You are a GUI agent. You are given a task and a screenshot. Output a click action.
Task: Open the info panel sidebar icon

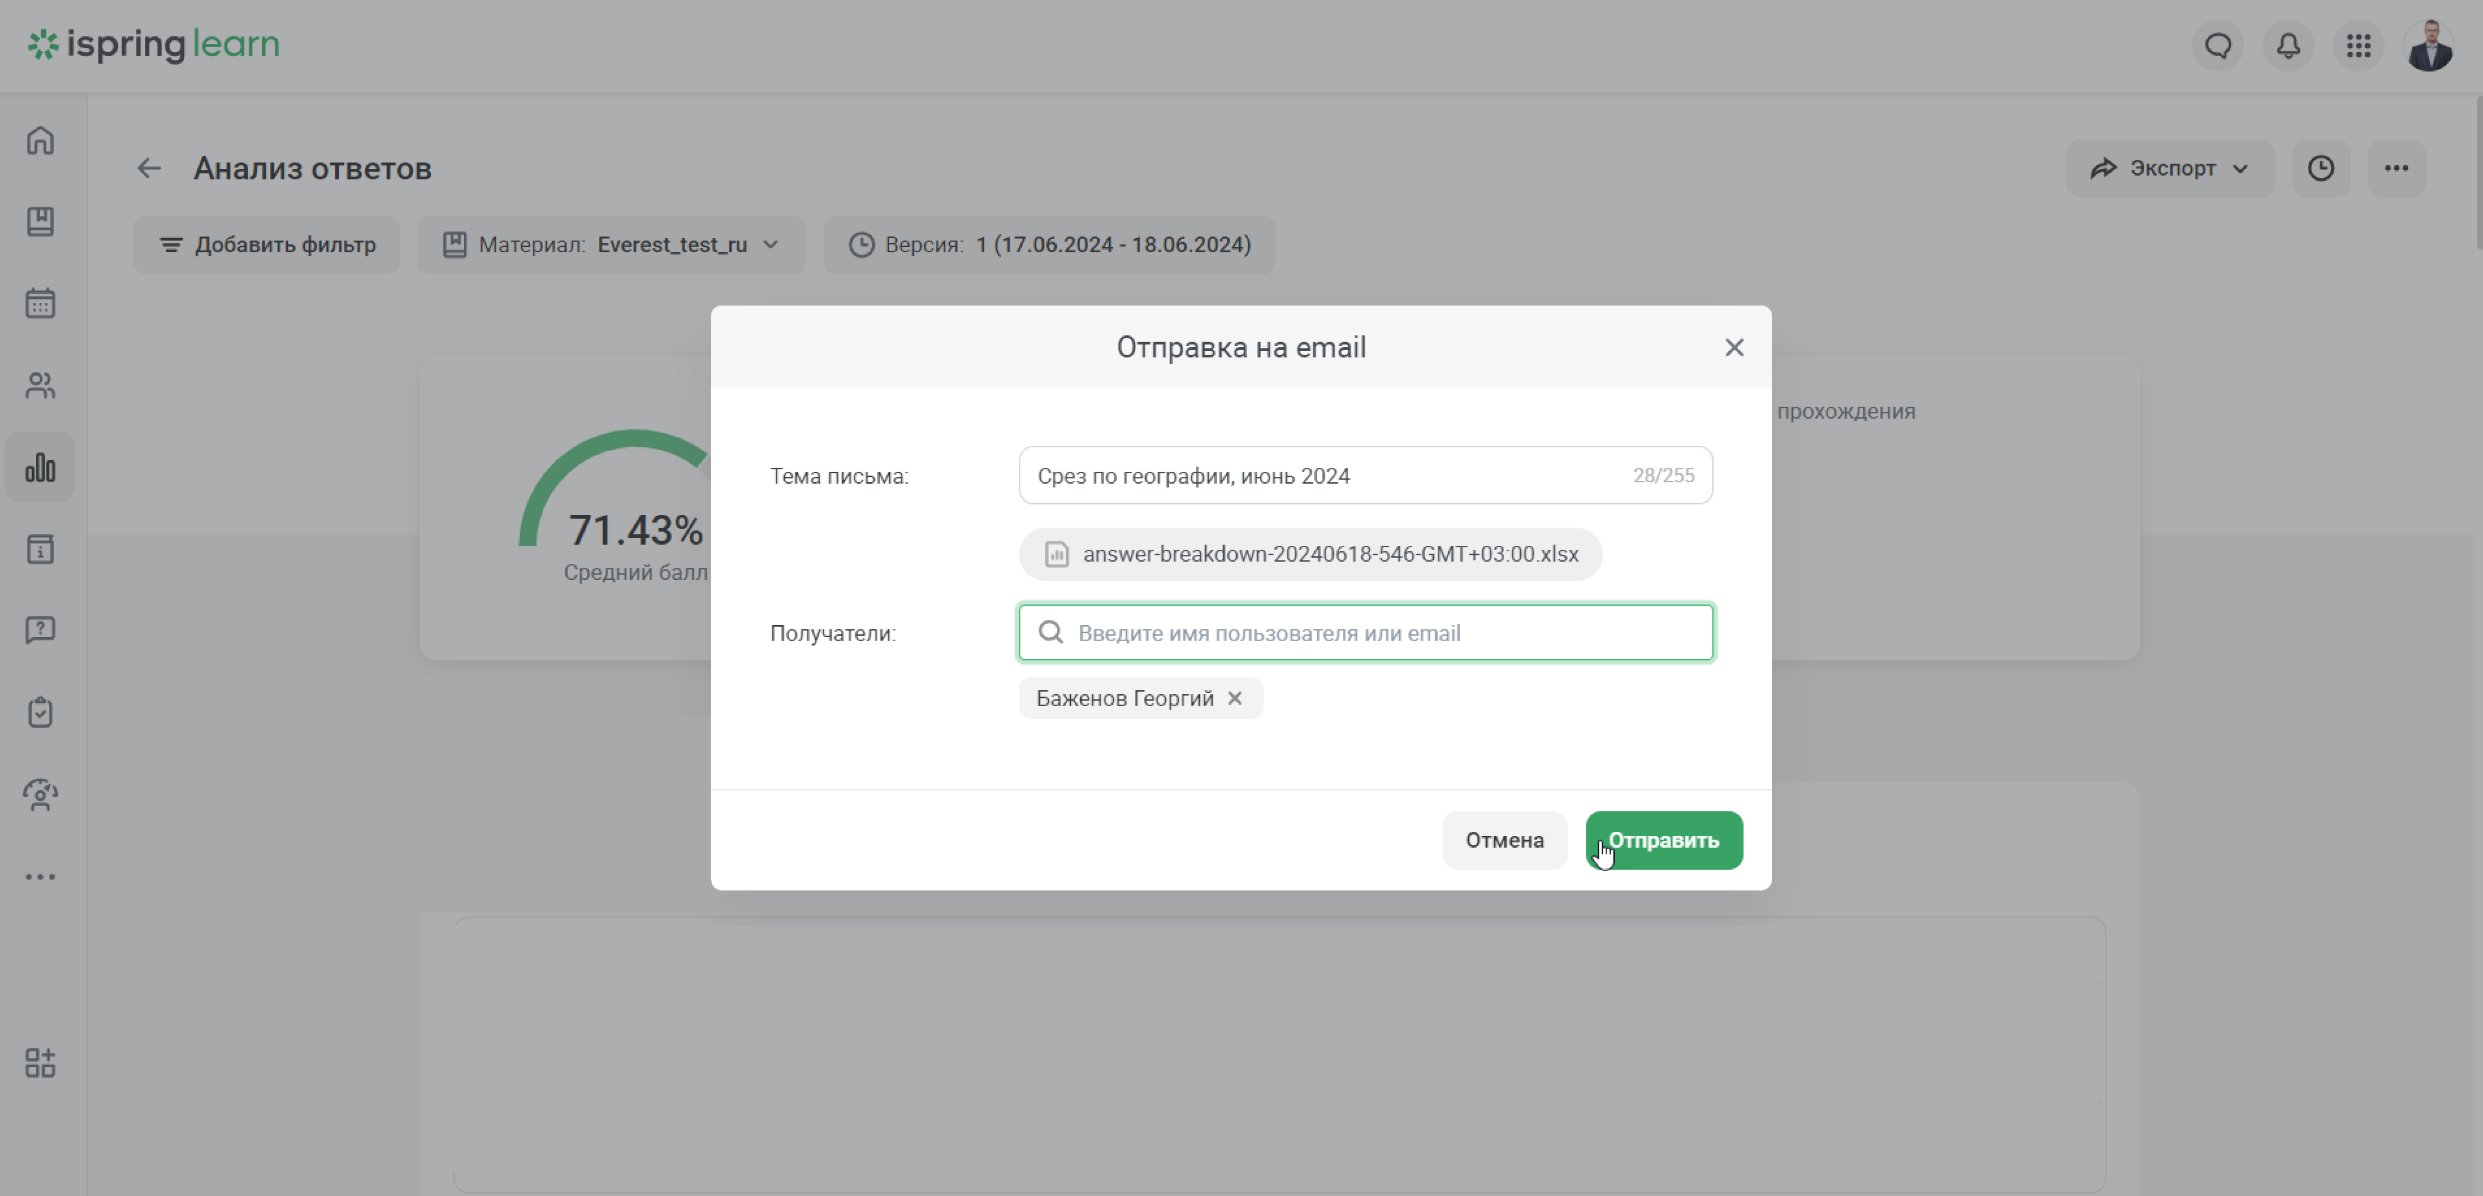coord(41,549)
